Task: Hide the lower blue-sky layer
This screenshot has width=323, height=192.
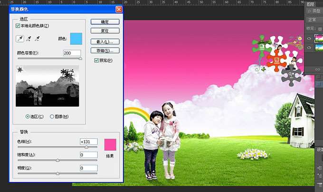Action: (x=309, y=48)
